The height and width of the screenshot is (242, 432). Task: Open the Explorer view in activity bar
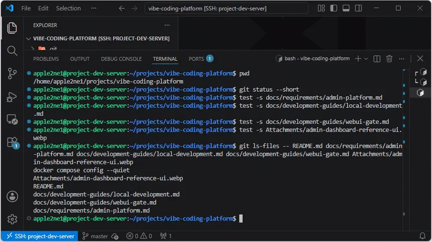tap(12, 28)
